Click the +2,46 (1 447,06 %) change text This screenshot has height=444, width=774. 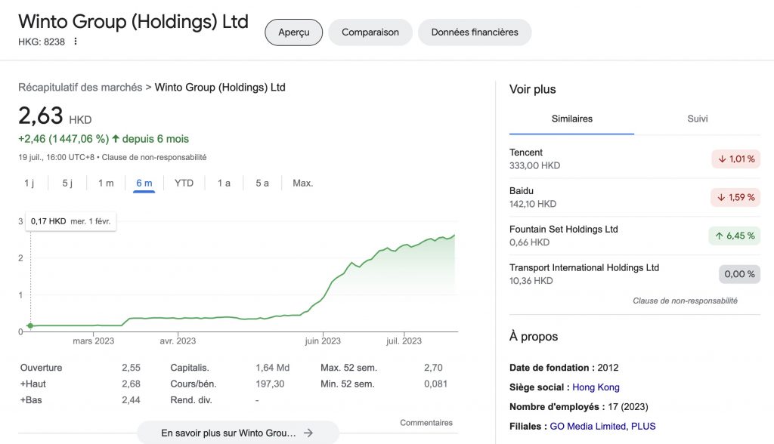[x=63, y=139]
